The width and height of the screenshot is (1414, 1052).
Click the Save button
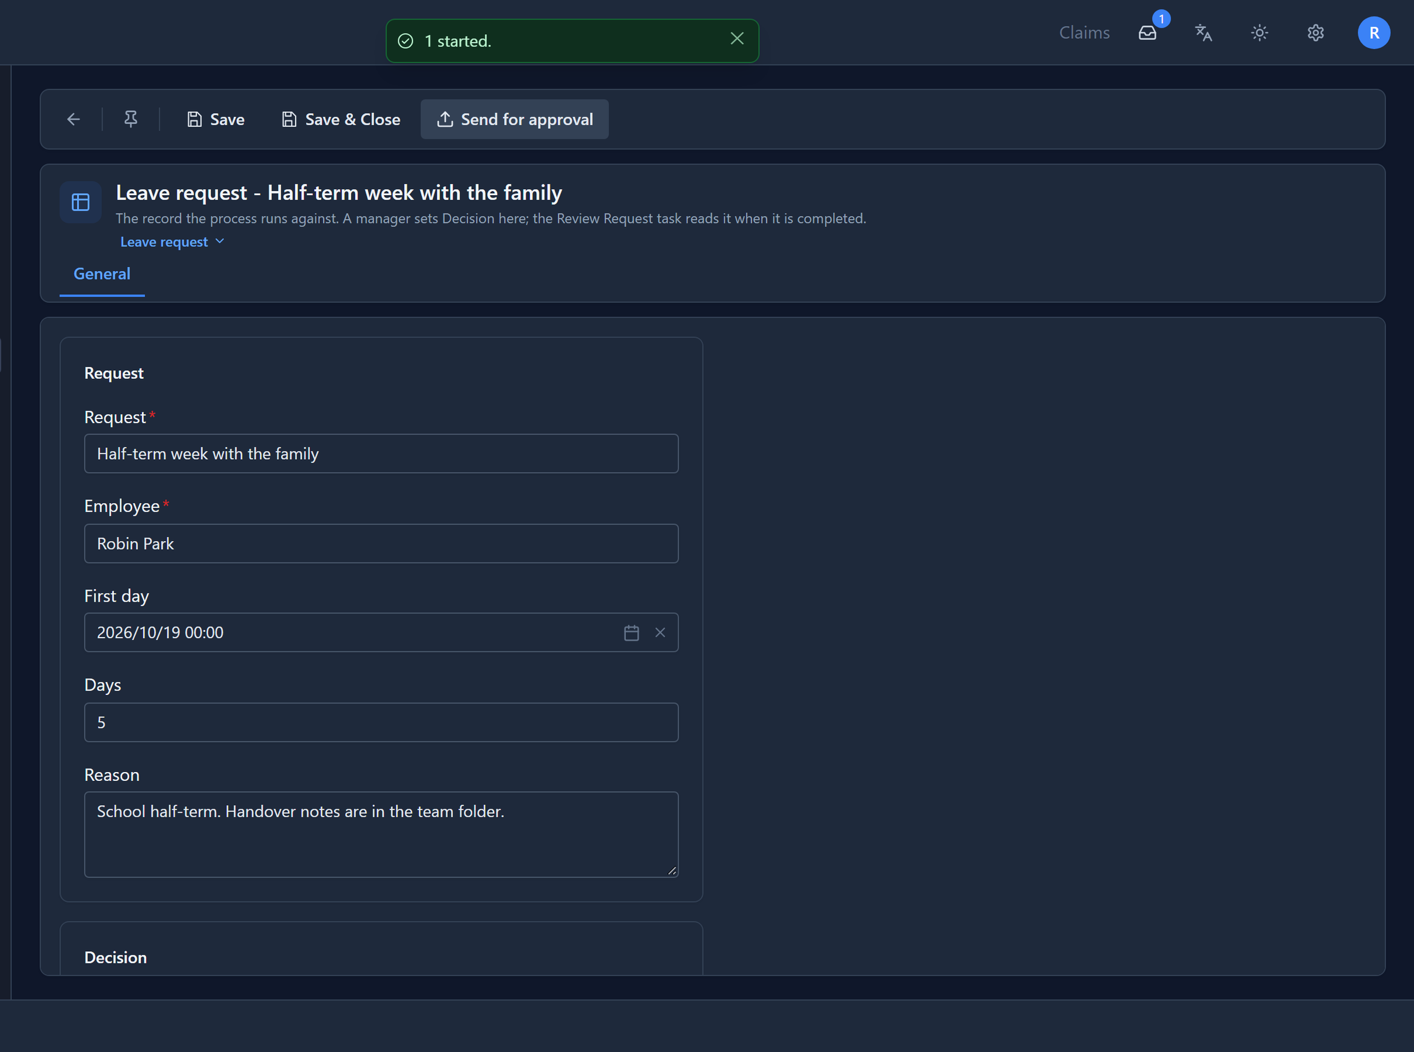click(216, 119)
